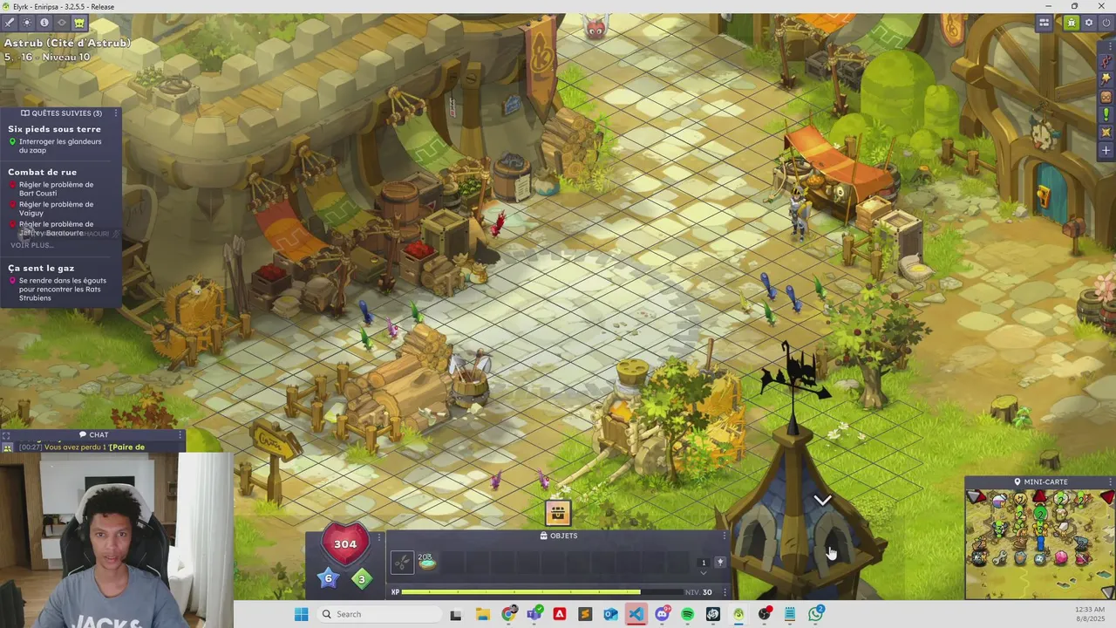Click objective Régler le problème de Vaiguy
The width and height of the screenshot is (1116, 628).
56,208
